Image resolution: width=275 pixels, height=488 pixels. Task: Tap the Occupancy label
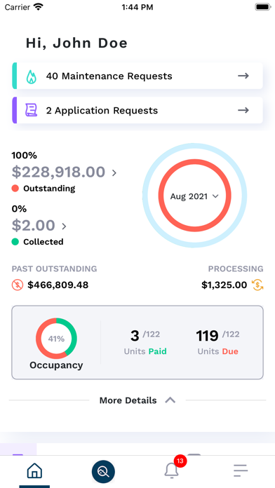(x=56, y=365)
